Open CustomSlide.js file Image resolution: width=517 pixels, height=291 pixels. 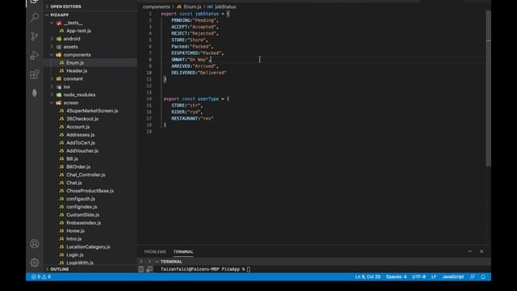point(82,215)
